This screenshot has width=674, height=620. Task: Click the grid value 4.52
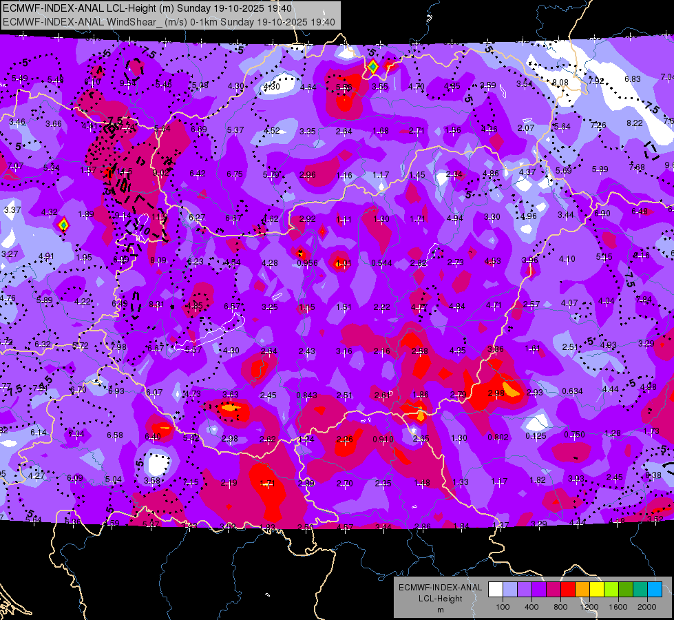[x=272, y=130]
